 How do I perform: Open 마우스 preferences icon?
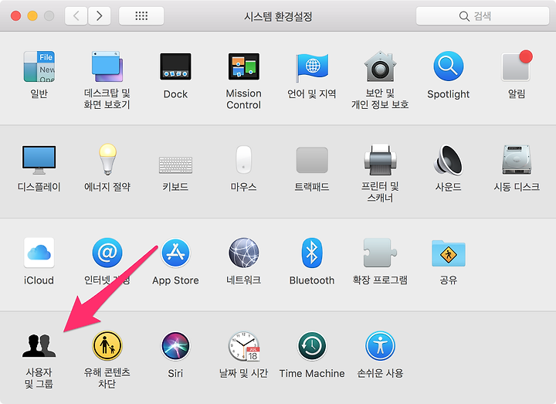[x=243, y=159]
